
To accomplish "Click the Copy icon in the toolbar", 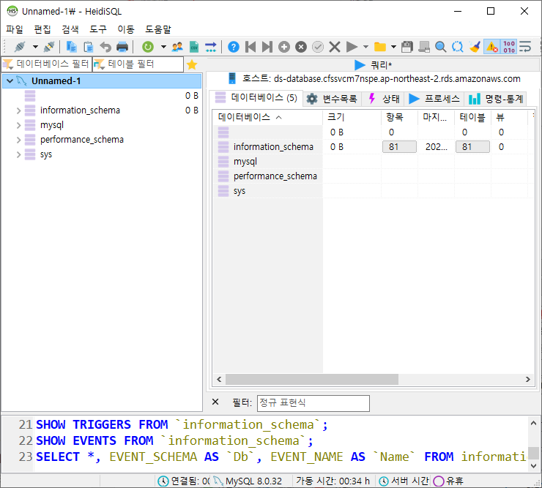I will 72,46.
